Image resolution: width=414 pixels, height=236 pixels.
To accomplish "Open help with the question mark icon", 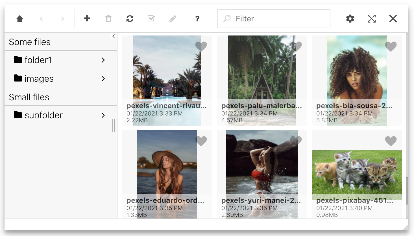I will coord(197,19).
